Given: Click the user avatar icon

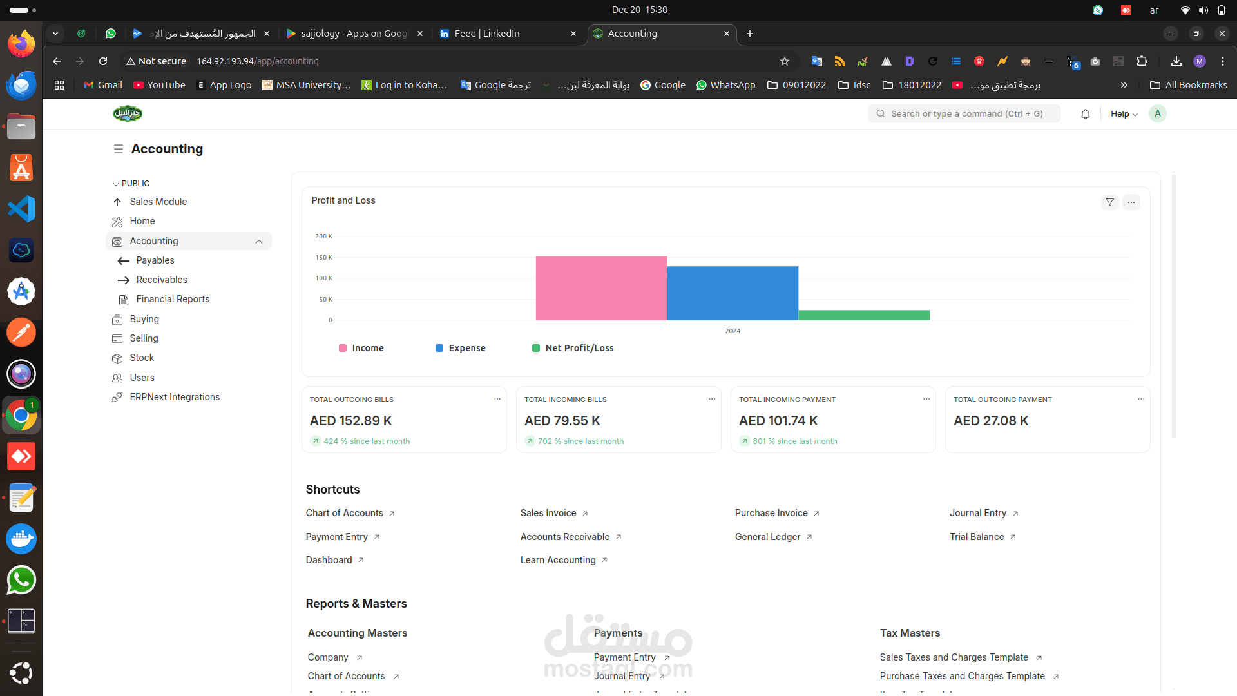Looking at the screenshot, I should point(1158,113).
